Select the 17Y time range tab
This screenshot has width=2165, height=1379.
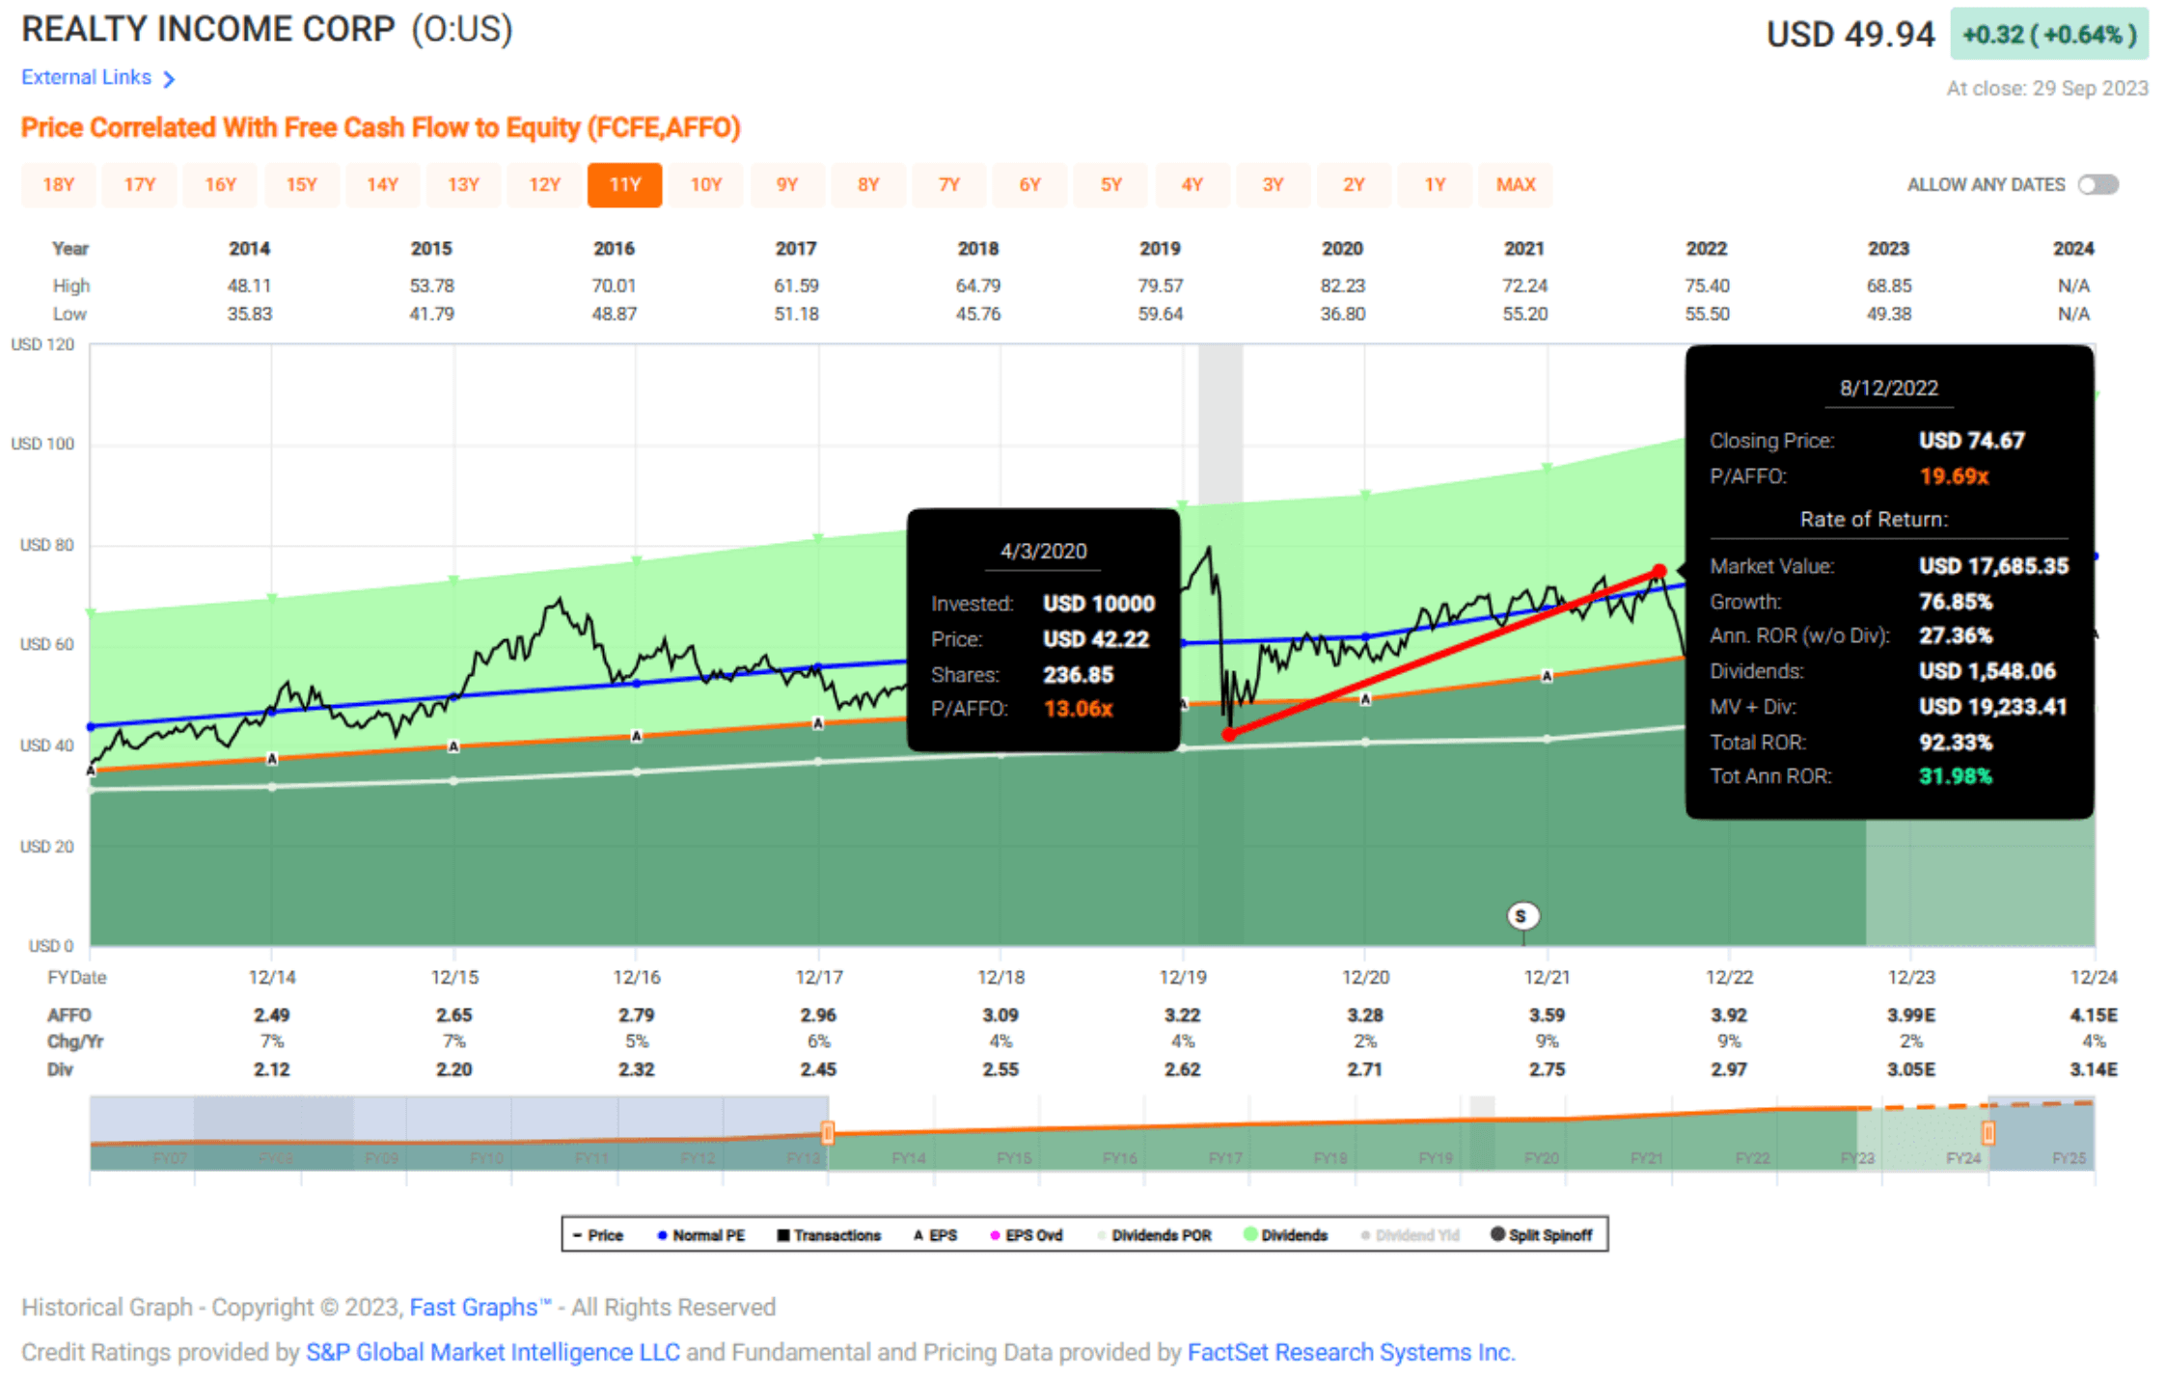140,184
